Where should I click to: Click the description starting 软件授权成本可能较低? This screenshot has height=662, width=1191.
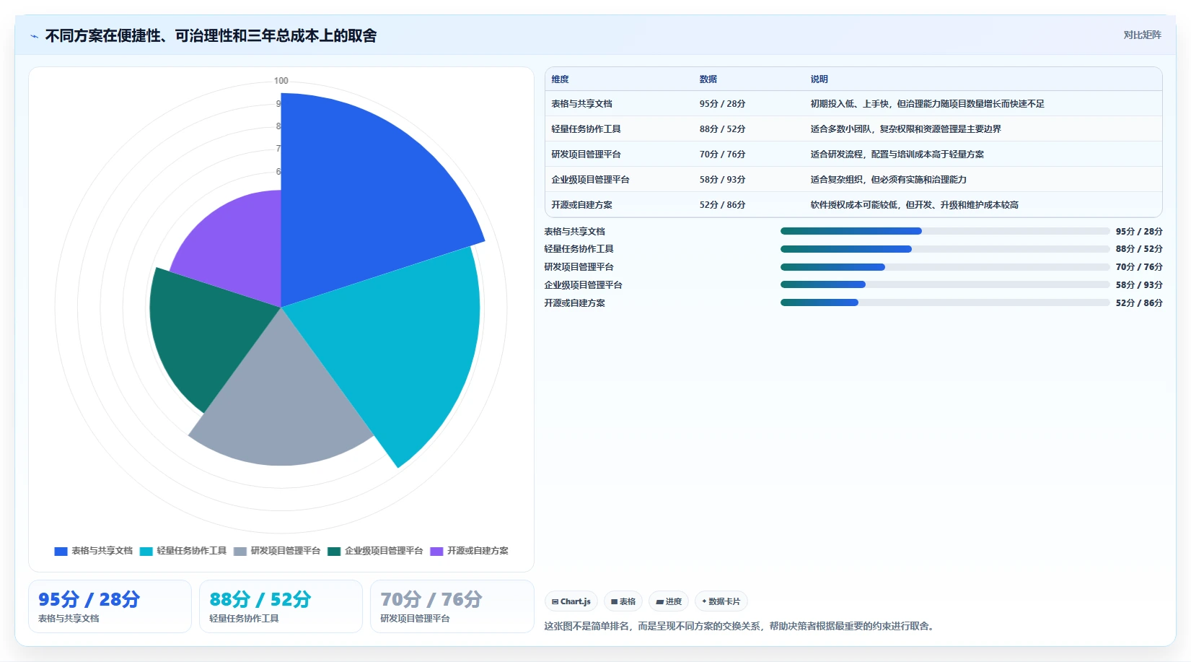point(914,205)
